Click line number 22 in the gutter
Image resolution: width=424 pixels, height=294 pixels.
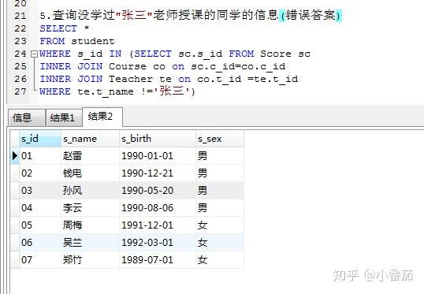click(x=20, y=28)
